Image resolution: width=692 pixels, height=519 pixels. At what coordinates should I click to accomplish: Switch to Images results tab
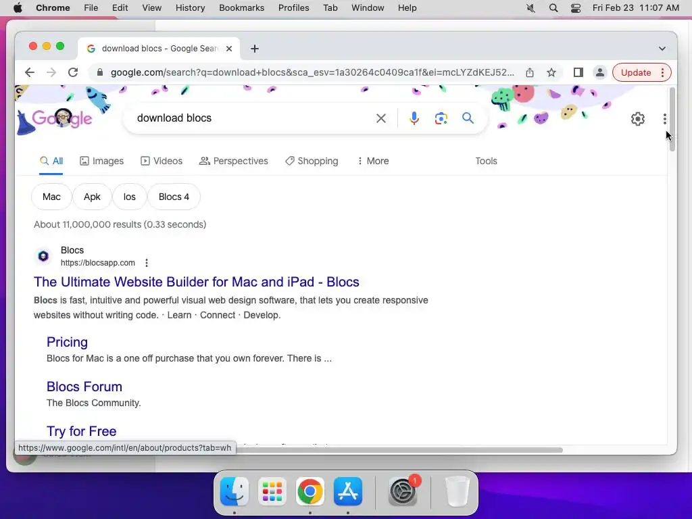click(x=101, y=161)
